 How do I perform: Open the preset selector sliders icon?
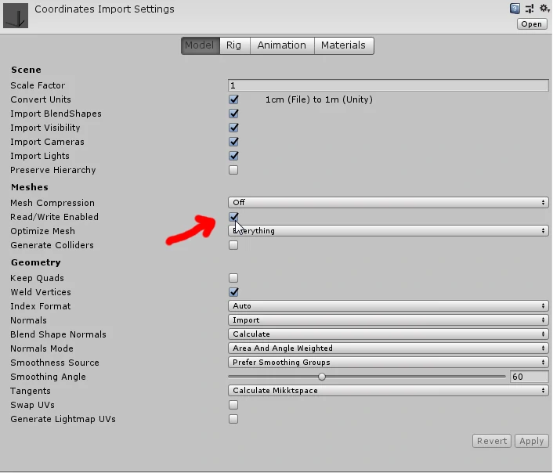[530, 9]
